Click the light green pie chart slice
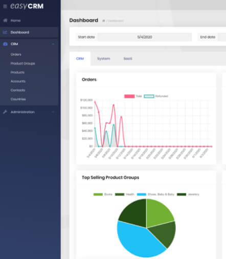 159,213
